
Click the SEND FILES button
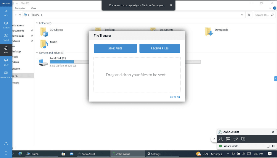(115, 48)
